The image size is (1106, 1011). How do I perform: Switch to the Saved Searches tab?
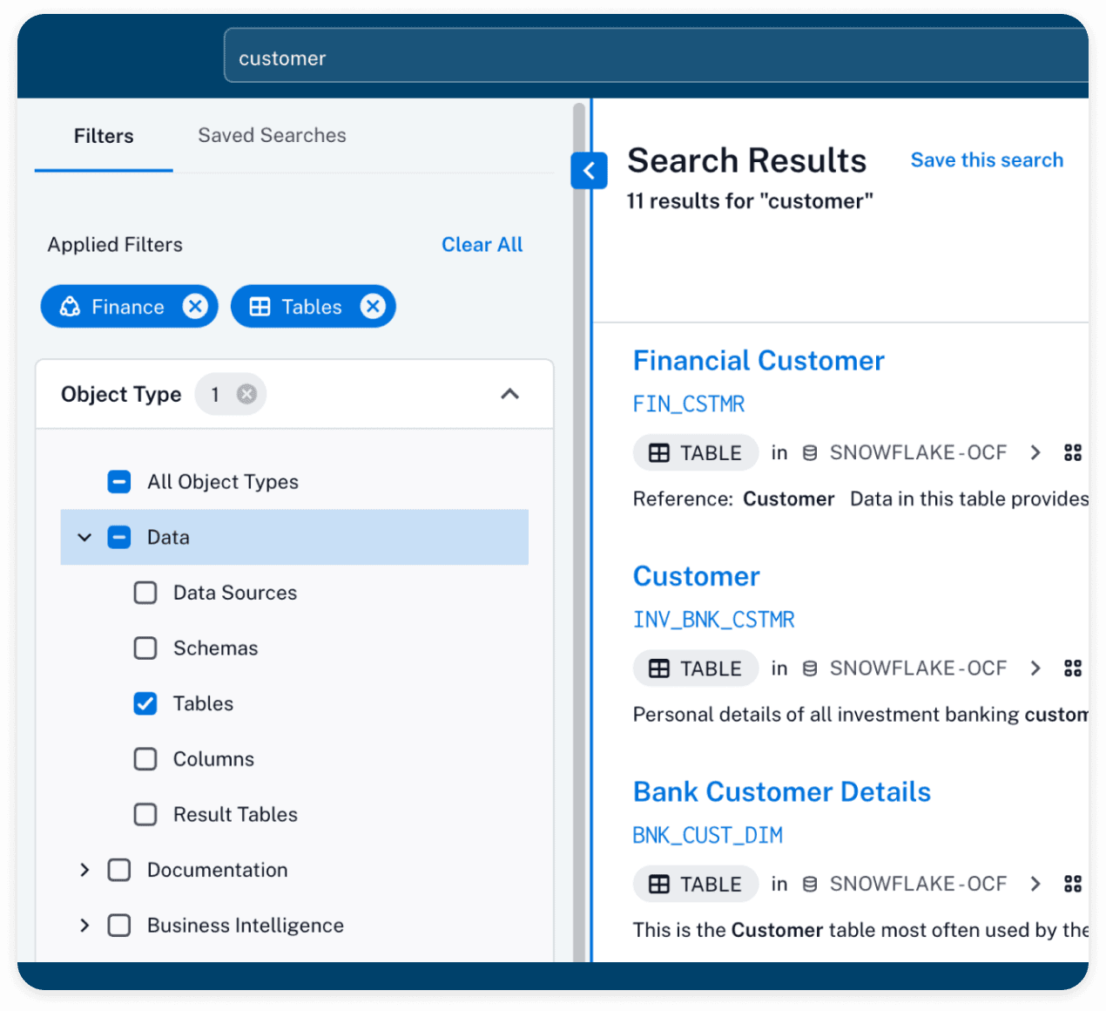272,135
